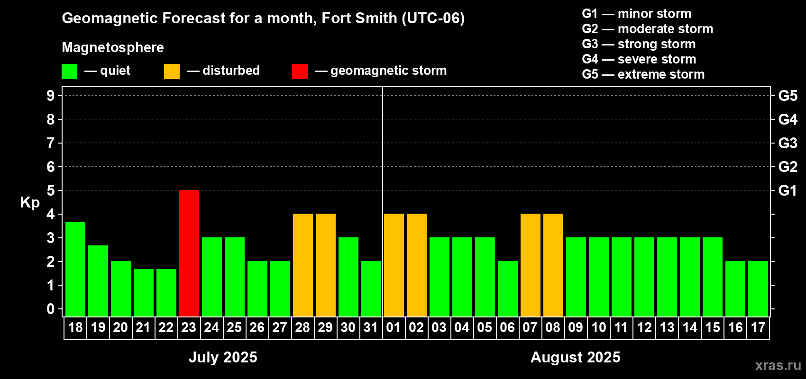Screen dimensions: 806x379
Task: Click the orange disturbed legend swatch
Action: pos(172,72)
